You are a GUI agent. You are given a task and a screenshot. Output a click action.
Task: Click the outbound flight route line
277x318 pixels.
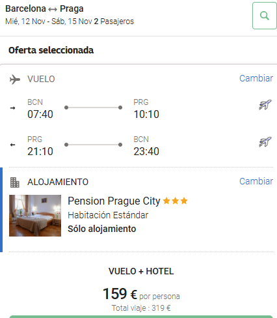[94, 108]
